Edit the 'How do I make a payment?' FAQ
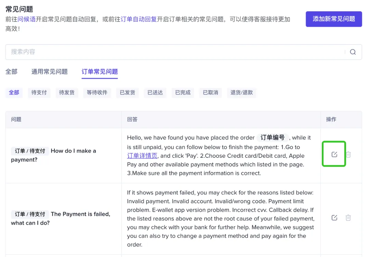365x257 pixels. tap(334, 154)
